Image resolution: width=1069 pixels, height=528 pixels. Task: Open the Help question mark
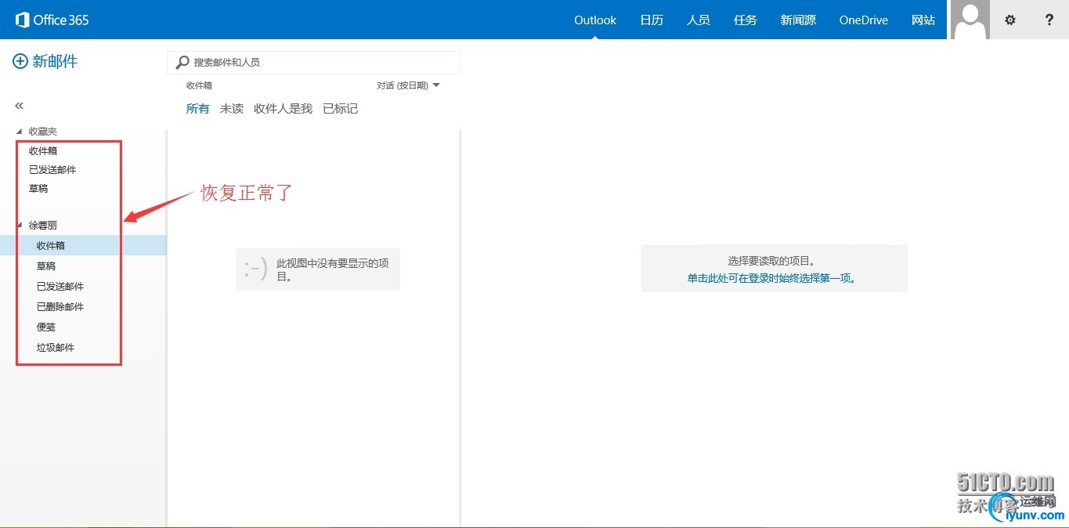[1049, 20]
